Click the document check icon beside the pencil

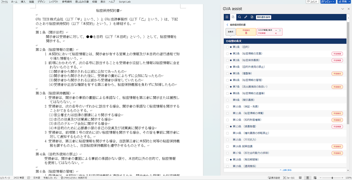pos(252,17)
